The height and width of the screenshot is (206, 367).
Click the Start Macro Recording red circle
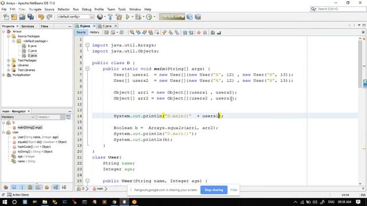(199, 33)
